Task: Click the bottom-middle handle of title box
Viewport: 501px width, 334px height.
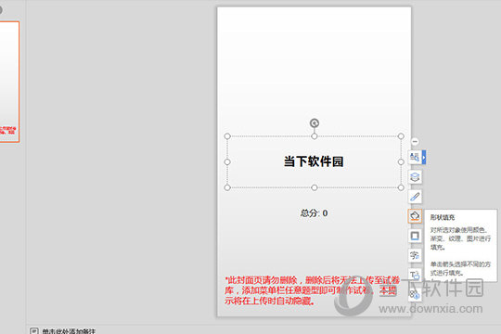Action: [315, 187]
